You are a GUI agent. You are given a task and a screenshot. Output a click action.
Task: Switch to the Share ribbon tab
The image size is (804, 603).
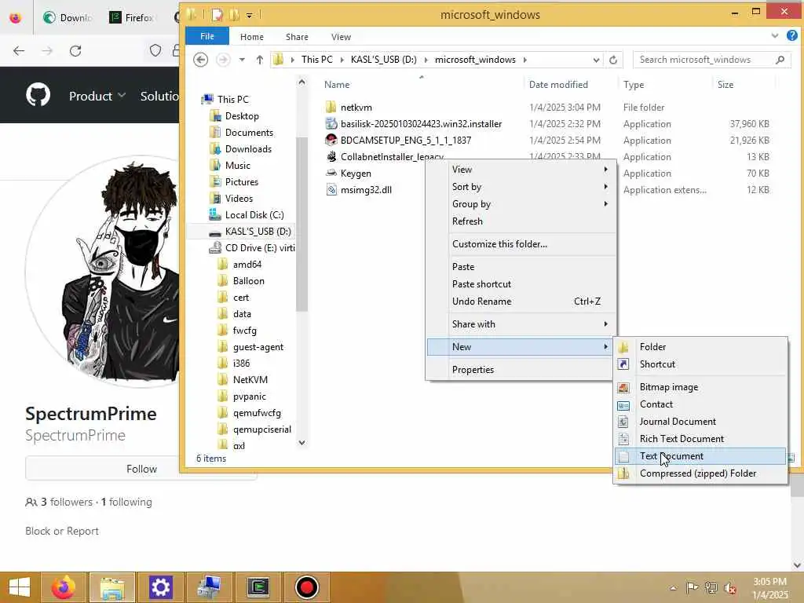[297, 37]
